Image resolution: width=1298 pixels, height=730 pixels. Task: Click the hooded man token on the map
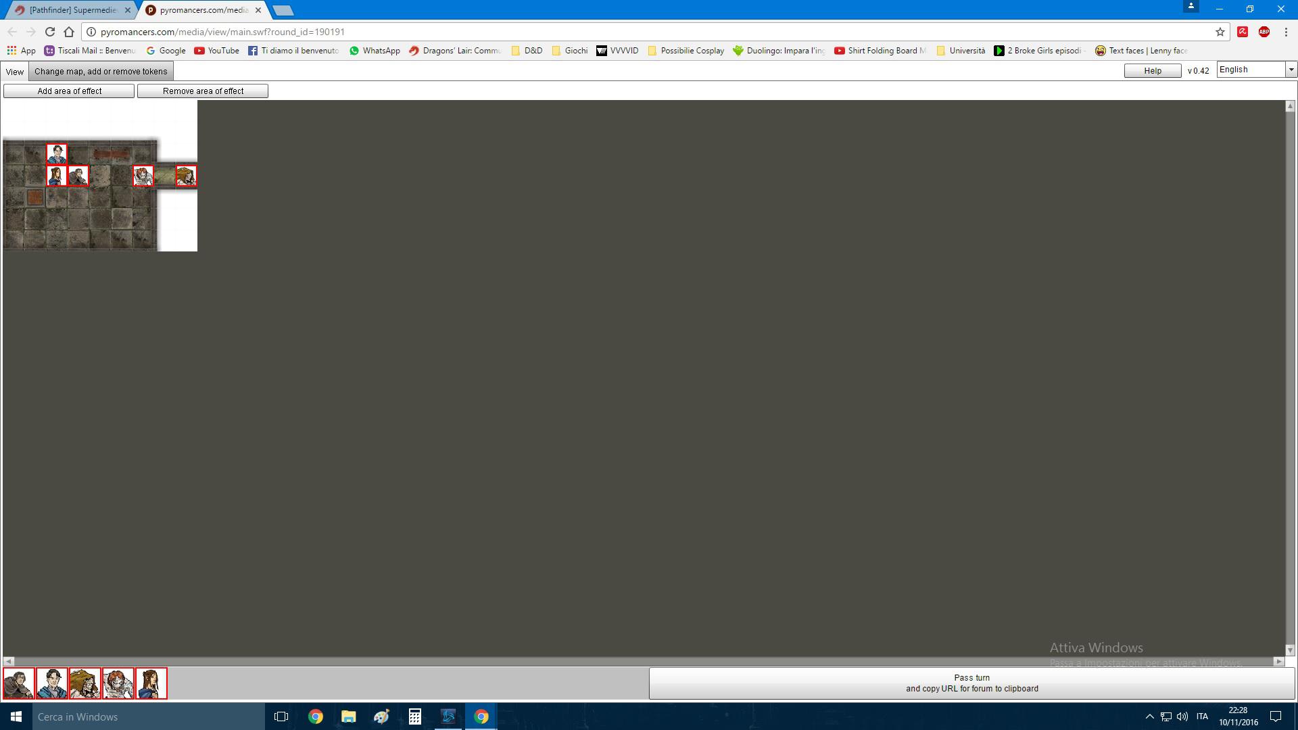[78, 176]
